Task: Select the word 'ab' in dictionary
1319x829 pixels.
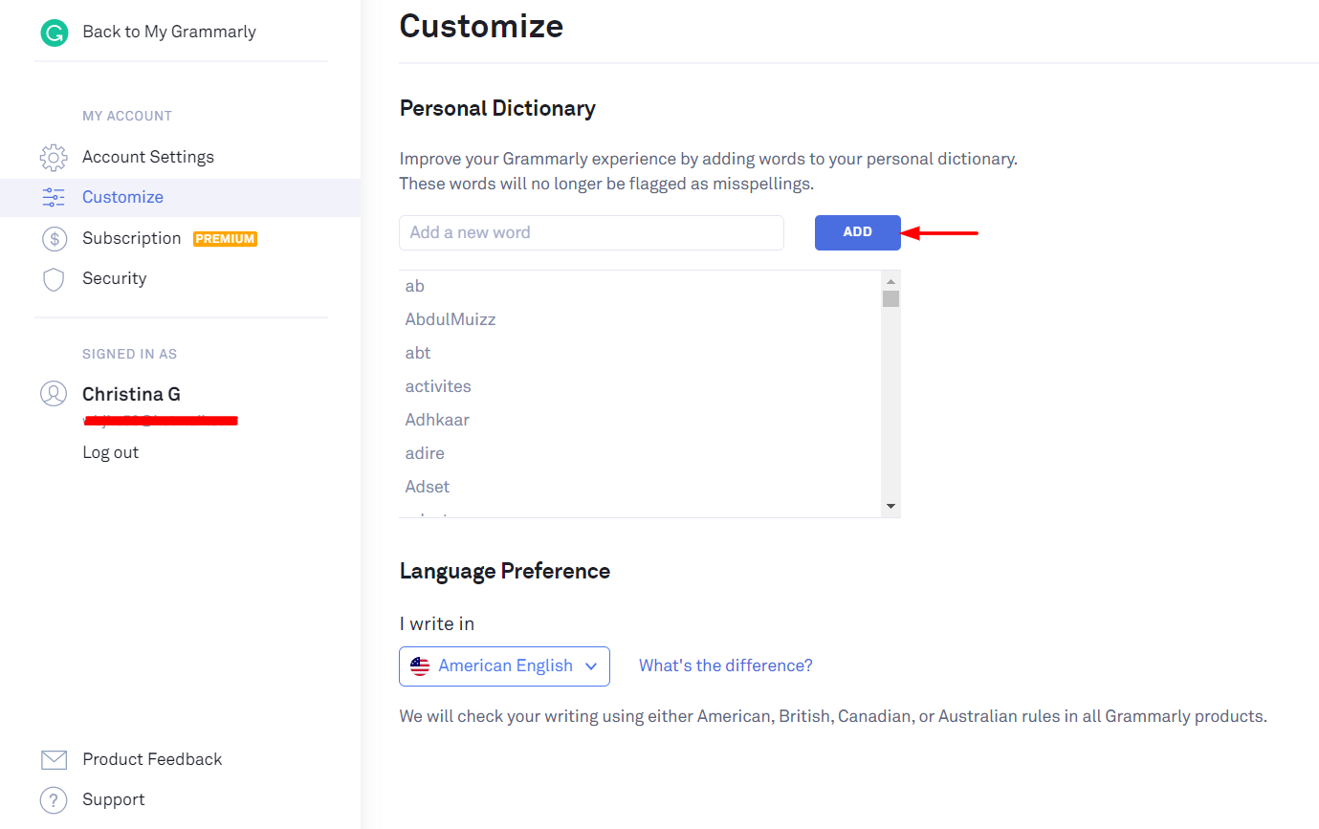Action: coord(415,286)
